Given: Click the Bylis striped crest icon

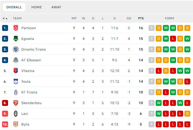Looking at the screenshot, I should 16,124.
